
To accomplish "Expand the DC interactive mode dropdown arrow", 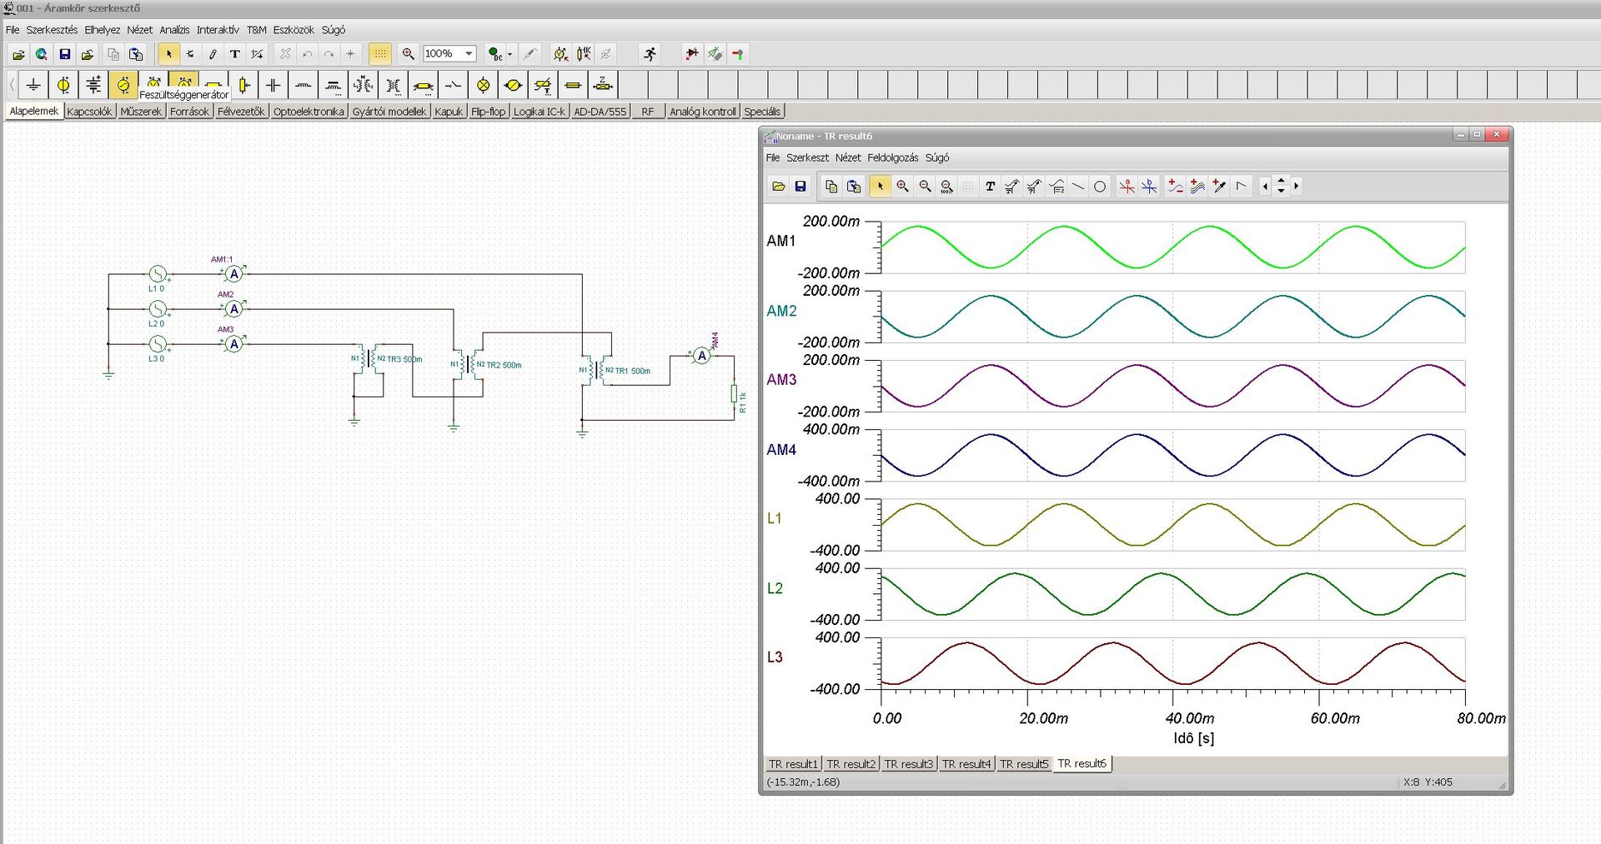I will pyautogui.click(x=509, y=54).
